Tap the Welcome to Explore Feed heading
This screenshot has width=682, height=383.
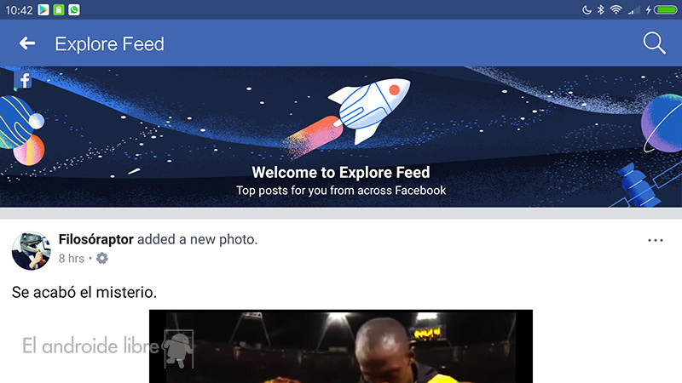click(340, 173)
